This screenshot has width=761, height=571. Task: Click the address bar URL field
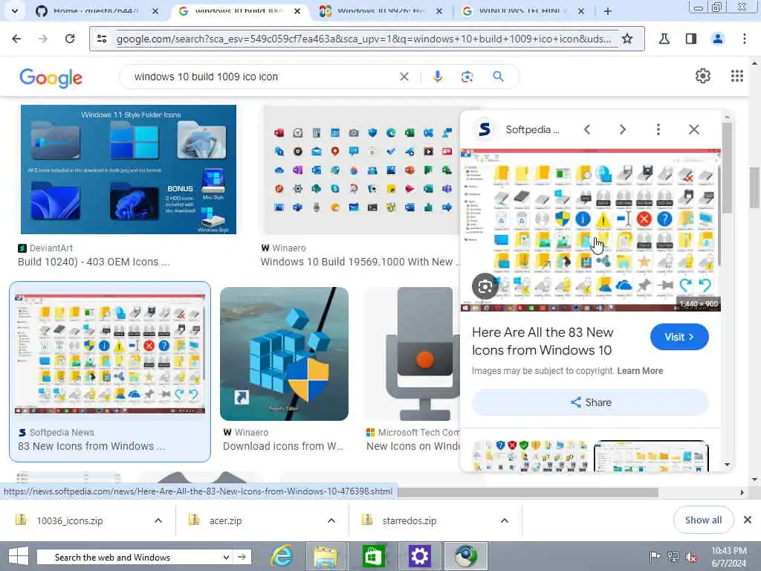point(364,39)
